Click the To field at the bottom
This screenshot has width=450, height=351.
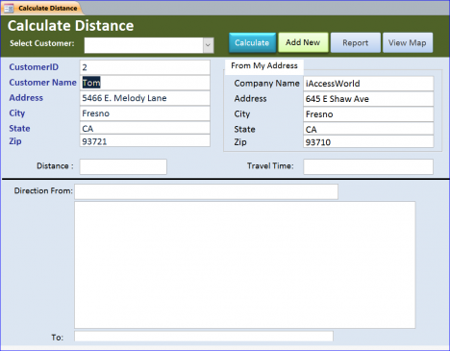204,337
